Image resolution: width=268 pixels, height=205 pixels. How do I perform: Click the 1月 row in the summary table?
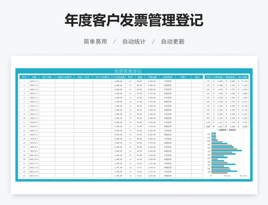(226, 81)
